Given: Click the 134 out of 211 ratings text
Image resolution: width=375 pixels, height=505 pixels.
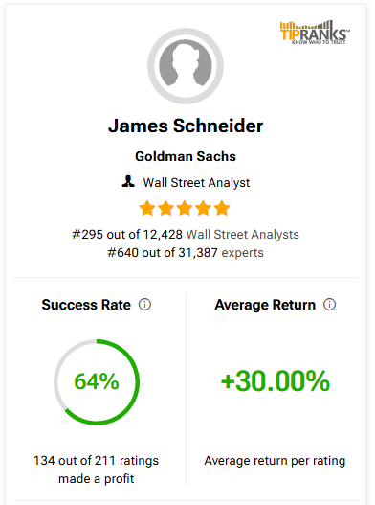Looking at the screenshot, I should tap(97, 461).
